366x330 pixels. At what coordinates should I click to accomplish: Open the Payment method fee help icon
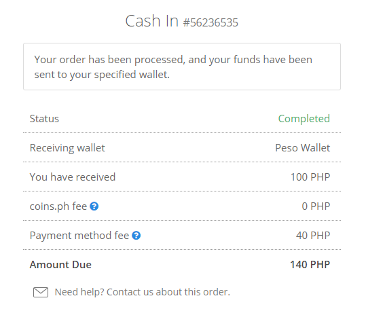(x=136, y=236)
